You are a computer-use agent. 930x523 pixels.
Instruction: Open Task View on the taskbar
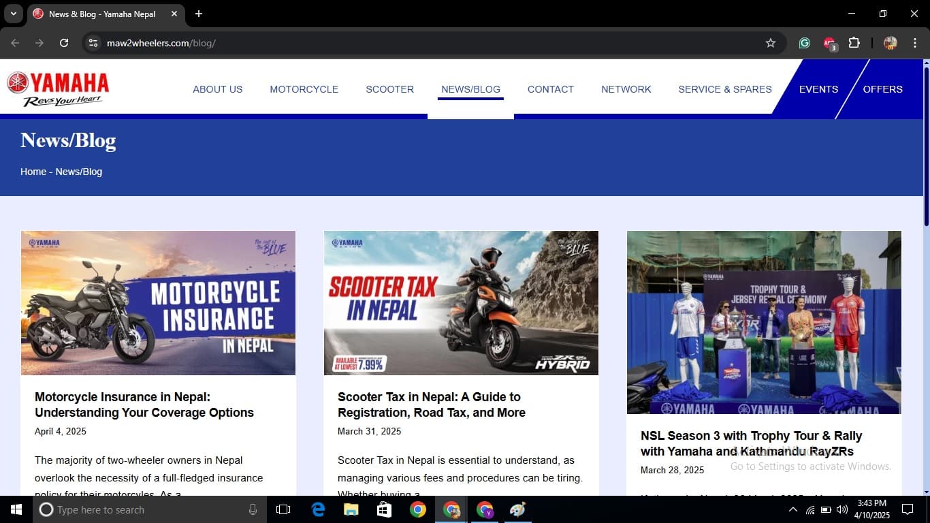(x=283, y=509)
